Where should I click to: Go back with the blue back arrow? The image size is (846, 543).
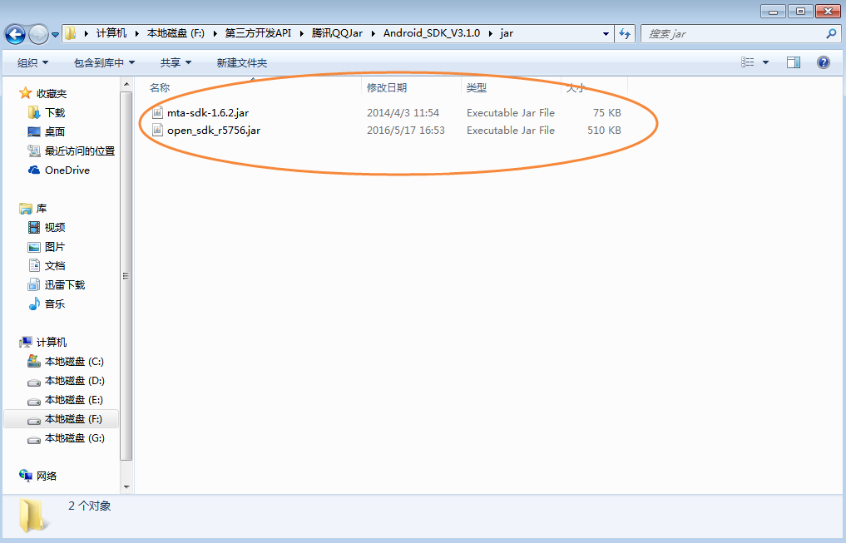pos(15,35)
